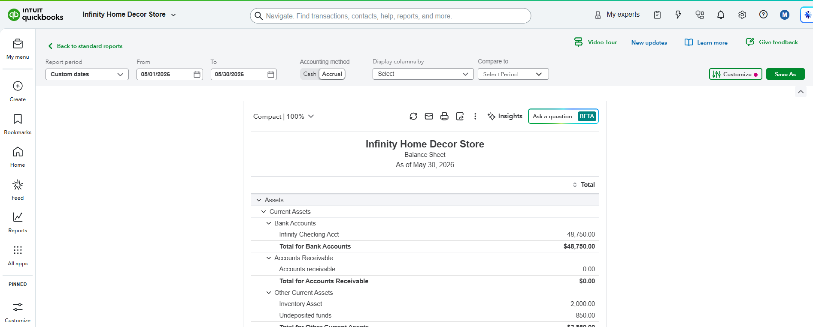
Task: Collapse Other Current Assets group
Action: pos(269,293)
